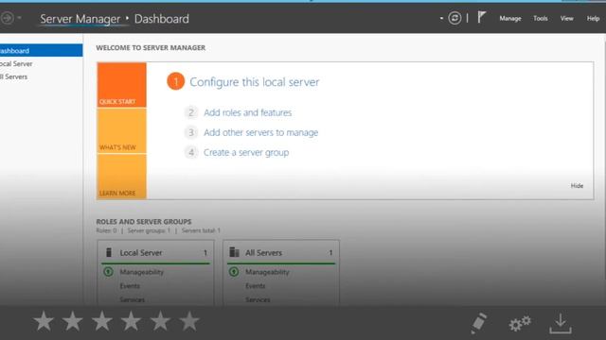Click the What's New tile
The height and width of the screenshot is (340, 606).
point(122,130)
